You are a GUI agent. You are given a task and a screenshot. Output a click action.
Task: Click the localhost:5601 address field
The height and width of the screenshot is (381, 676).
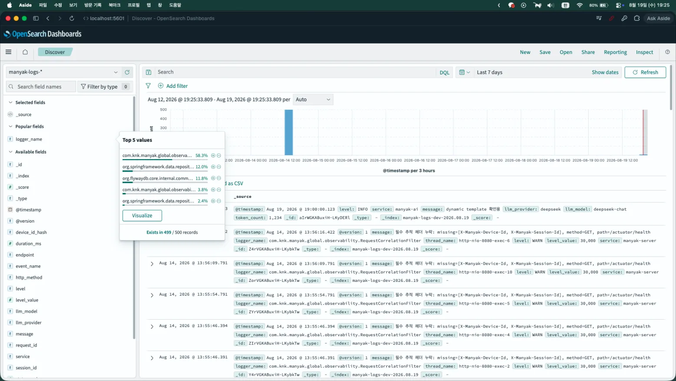[107, 18]
